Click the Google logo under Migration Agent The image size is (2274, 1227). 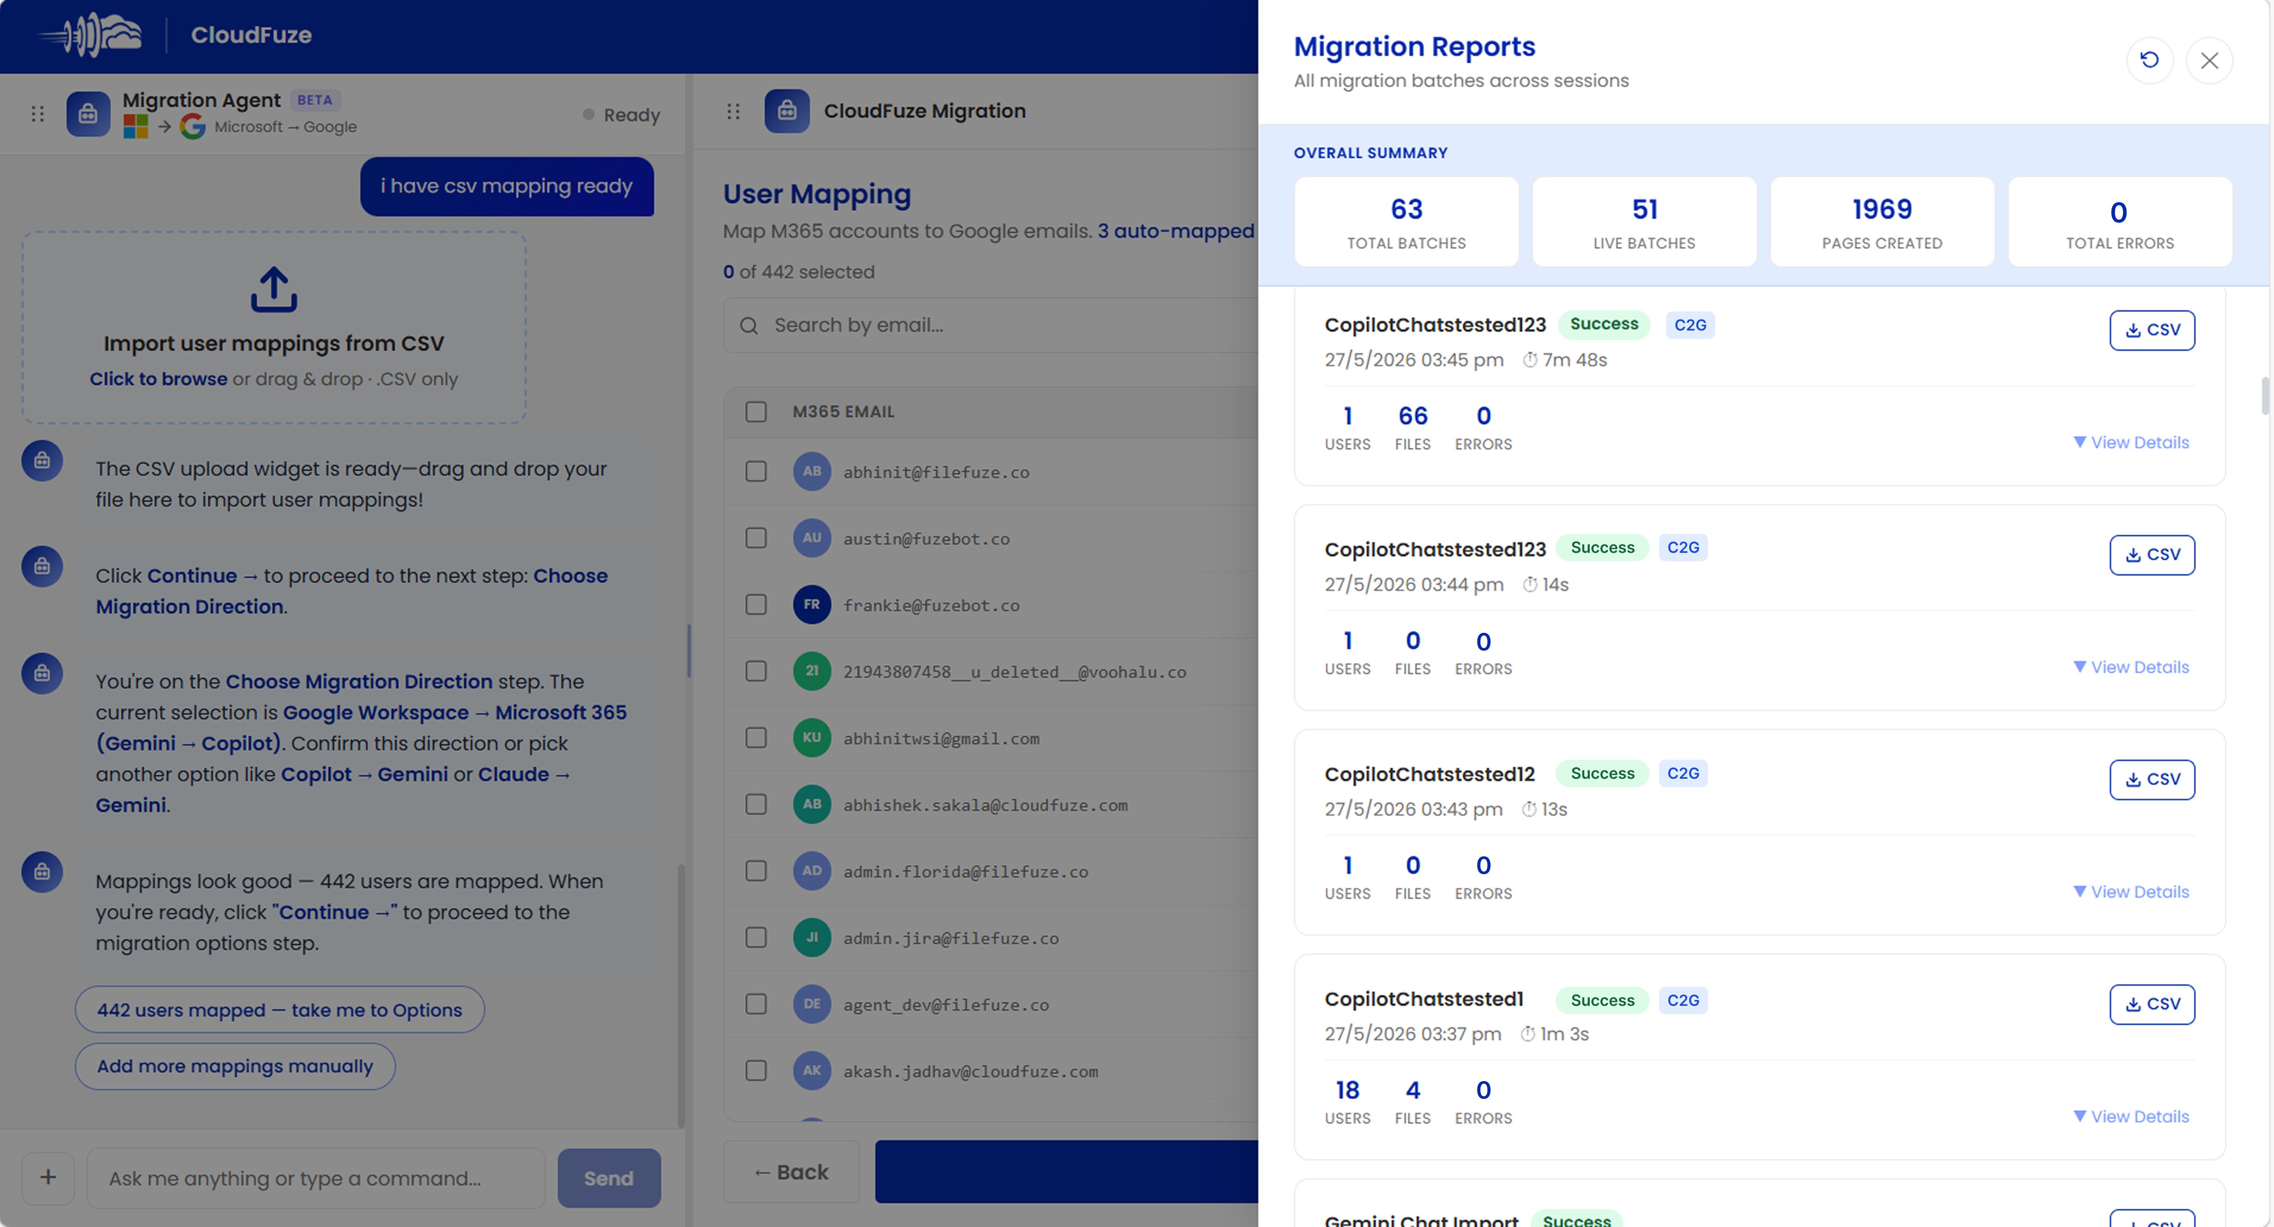(x=192, y=127)
